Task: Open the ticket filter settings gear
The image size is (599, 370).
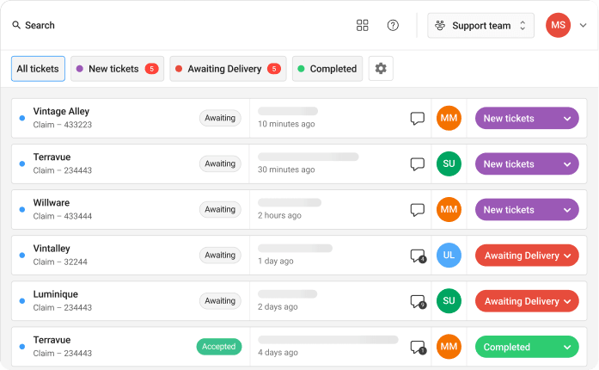Action: coord(381,69)
